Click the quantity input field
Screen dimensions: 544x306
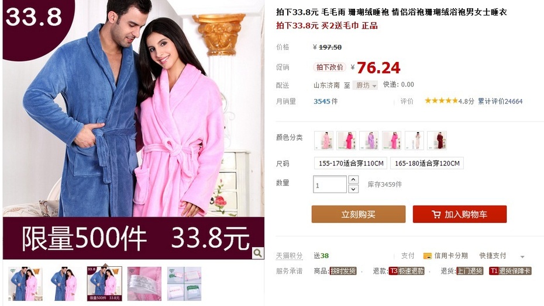point(330,185)
